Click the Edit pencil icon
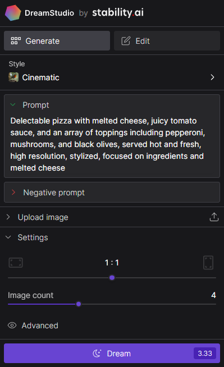 tap(126, 41)
